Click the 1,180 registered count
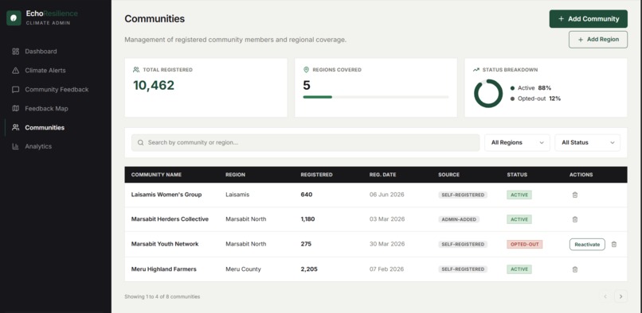 (x=307, y=219)
